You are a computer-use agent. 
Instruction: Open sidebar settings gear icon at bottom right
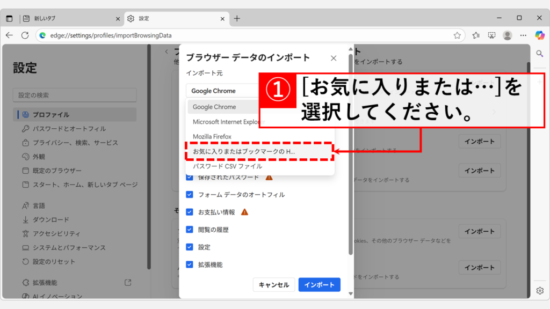540,290
